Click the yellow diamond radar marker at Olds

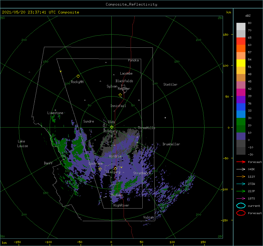pyautogui.click(x=112, y=127)
